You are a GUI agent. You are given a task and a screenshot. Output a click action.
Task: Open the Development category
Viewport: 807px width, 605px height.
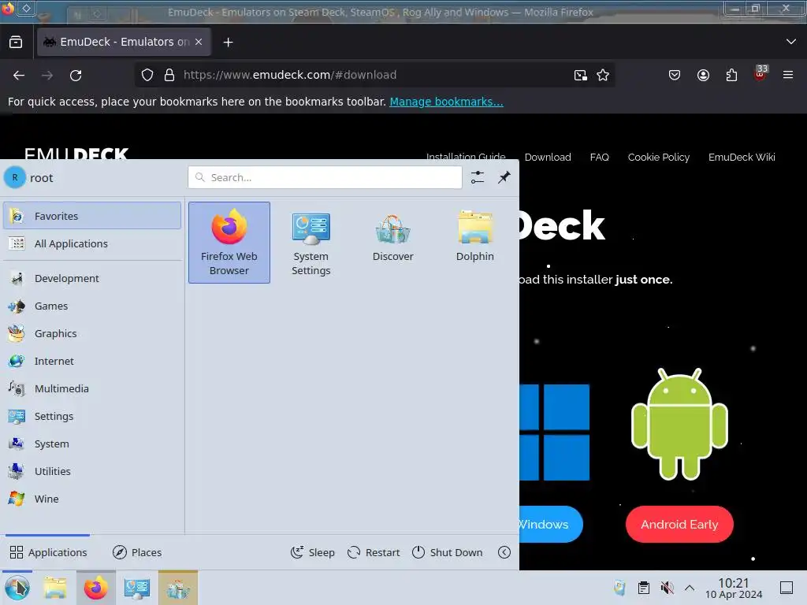point(92,278)
